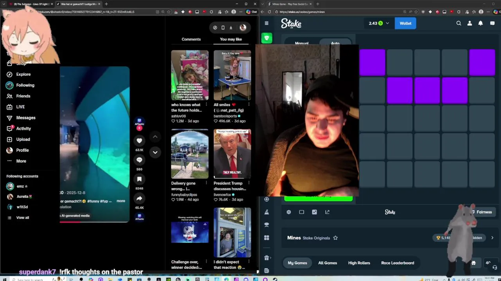Open options for President Trump video
Viewport: 501px width, 281px height.
pyautogui.click(x=249, y=183)
